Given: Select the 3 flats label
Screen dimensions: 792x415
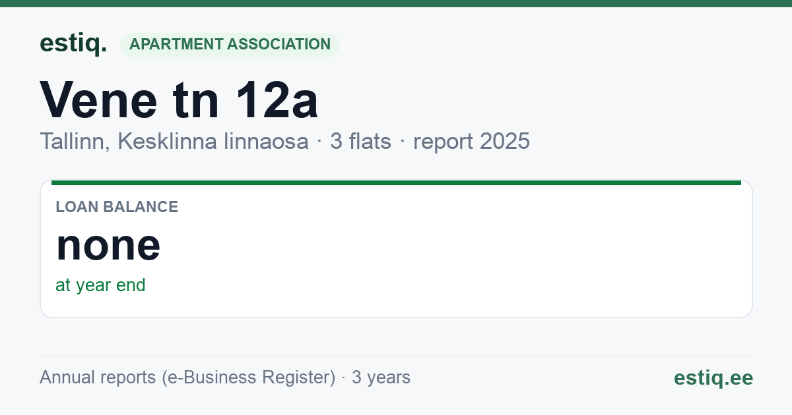Looking at the screenshot, I should pos(360,142).
